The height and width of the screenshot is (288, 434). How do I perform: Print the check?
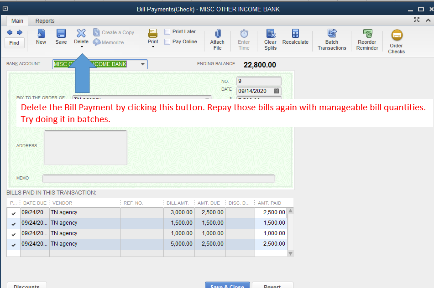pyautogui.click(x=153, y=36)
